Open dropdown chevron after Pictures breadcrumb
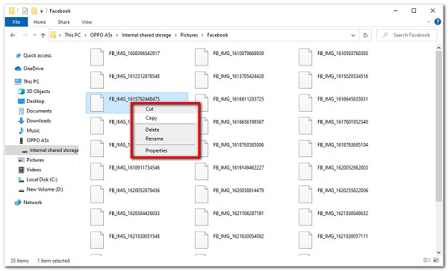Image resolution: width=448 pixels, height=271 pixels. [202, 35]
